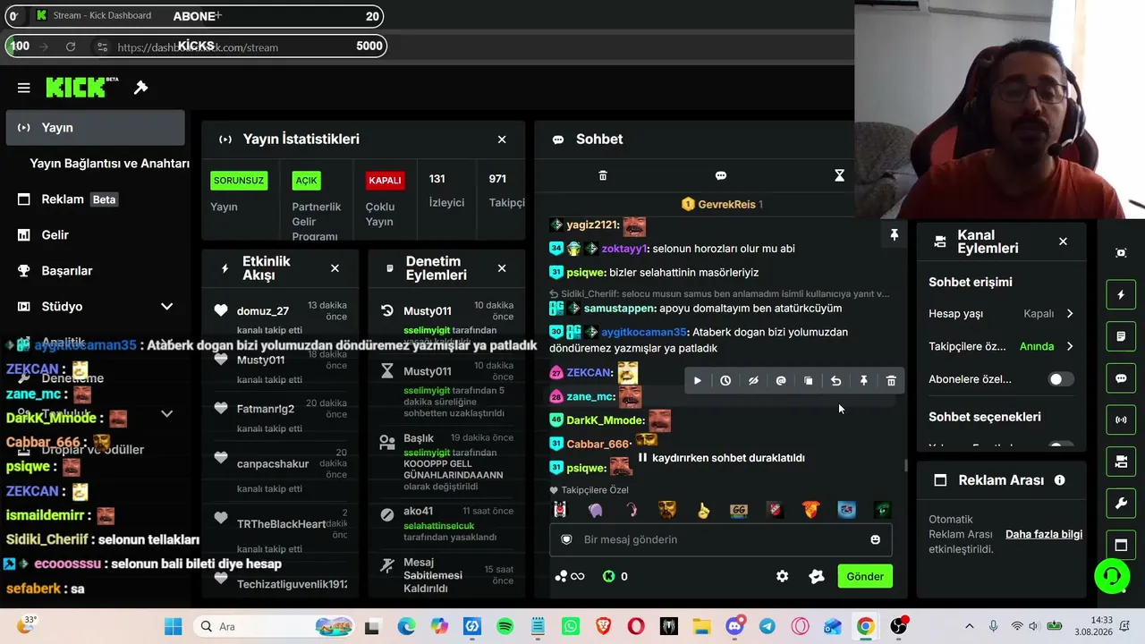The image size is (1145, 644).
Task: Click the chat bubble icon in the right sidebar
Action: [1122, 378]
